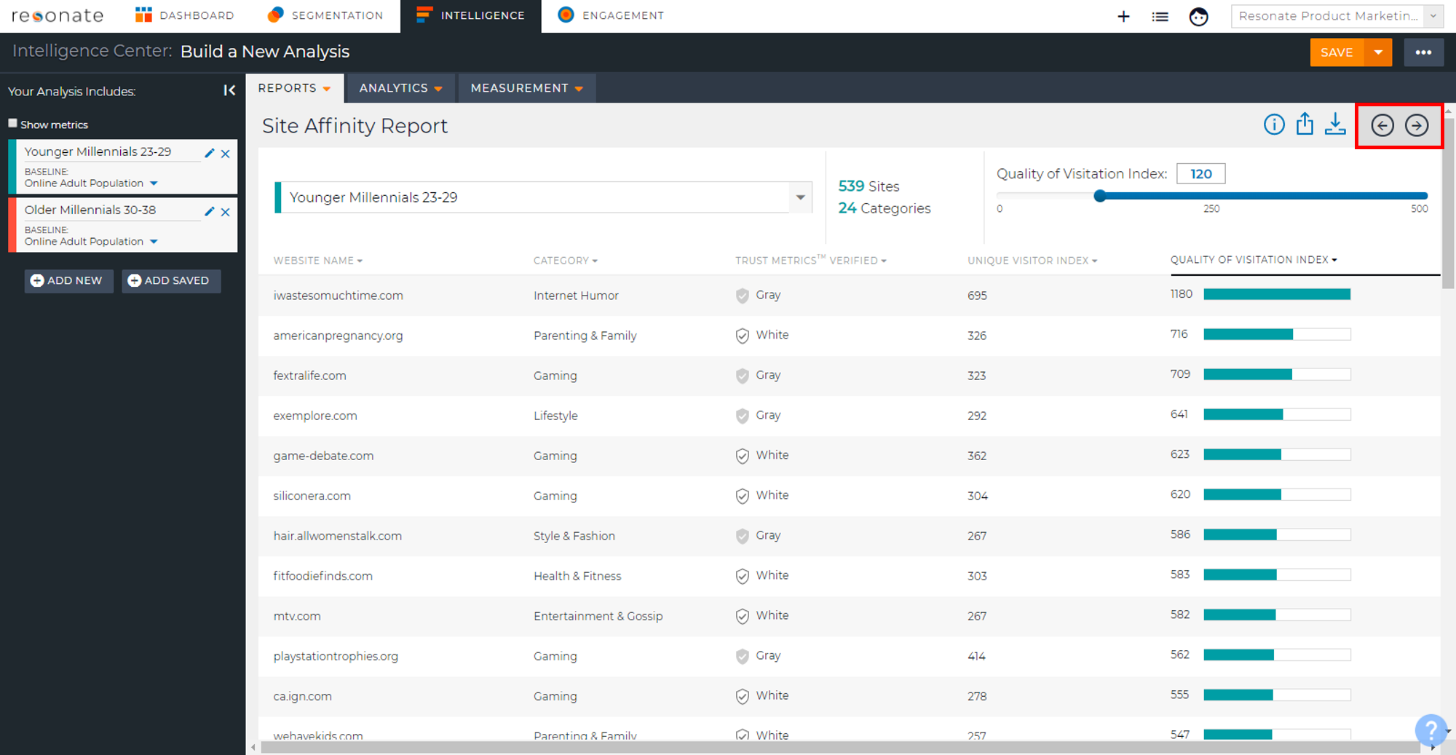Viewport: 1456px width, 755px height.
Task: Select the iwastesomuchtime.com row
Action: 849,296
